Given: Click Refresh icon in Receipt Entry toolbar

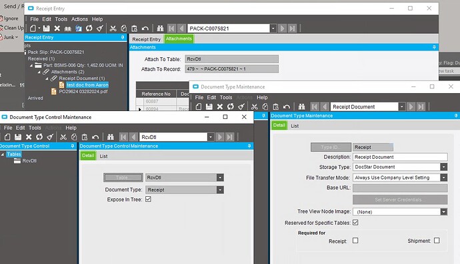Looking at the screenshot, I should coord(89,29).
